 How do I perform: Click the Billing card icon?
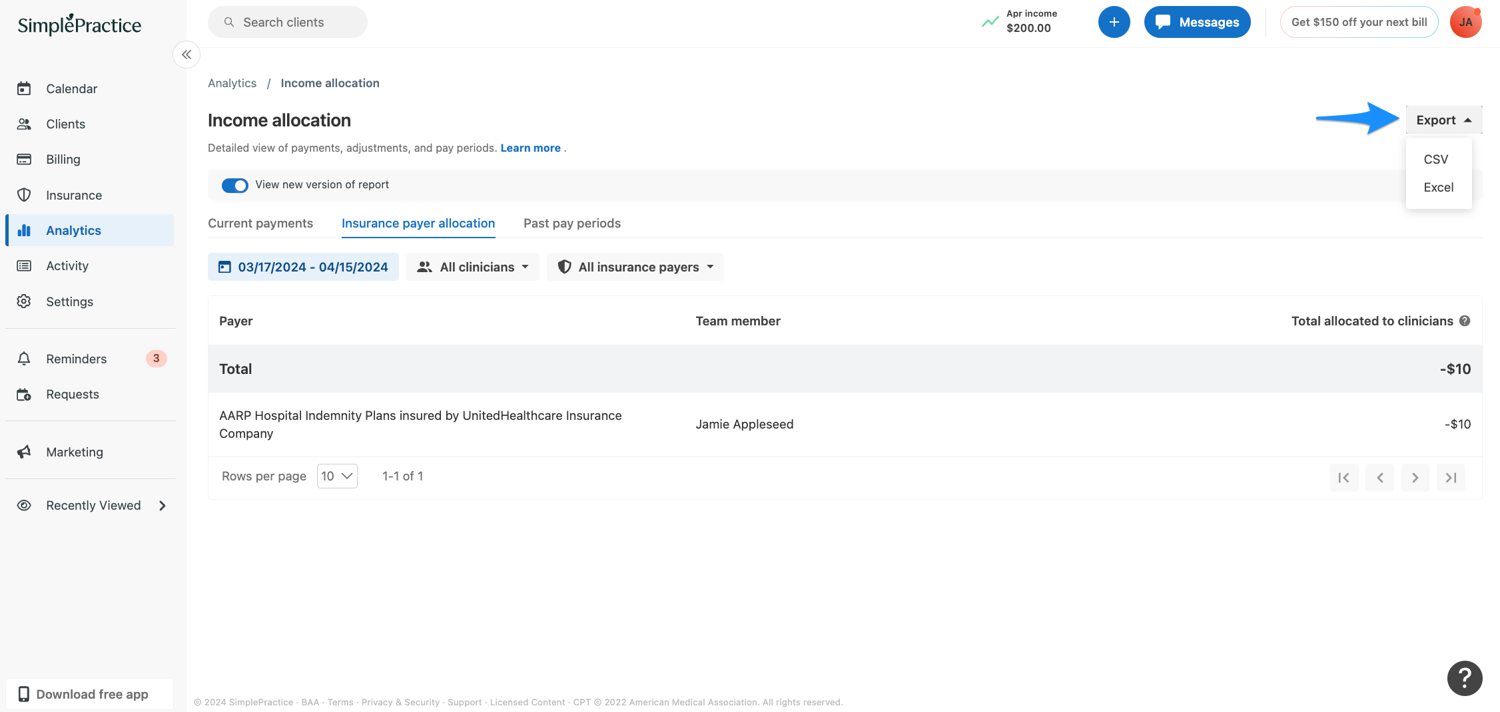(x=24, y=159)
